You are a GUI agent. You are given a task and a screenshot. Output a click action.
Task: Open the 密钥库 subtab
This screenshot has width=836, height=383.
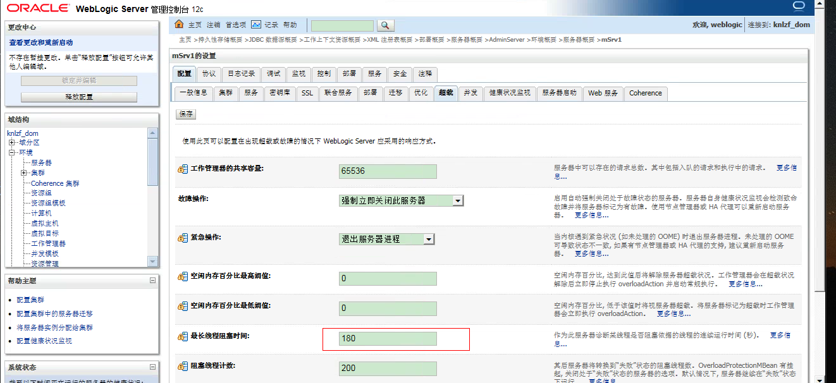coord(280,93)
